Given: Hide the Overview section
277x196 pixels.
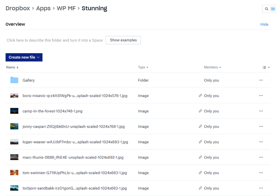Looking at the screenshot, I should pos(264,24).
